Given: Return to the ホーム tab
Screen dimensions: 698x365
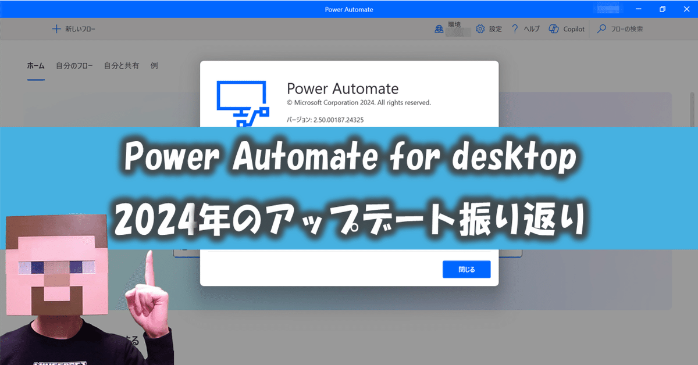Looking at the screenshot, I should coord(35,66).
